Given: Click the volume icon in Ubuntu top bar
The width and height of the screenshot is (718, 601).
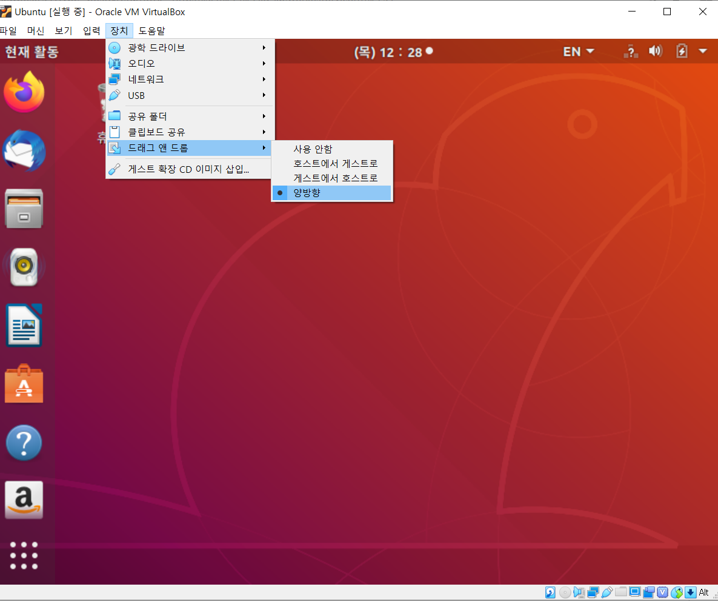Looking at the screenshot, I should pyautogui.click(x=656, y=52).
